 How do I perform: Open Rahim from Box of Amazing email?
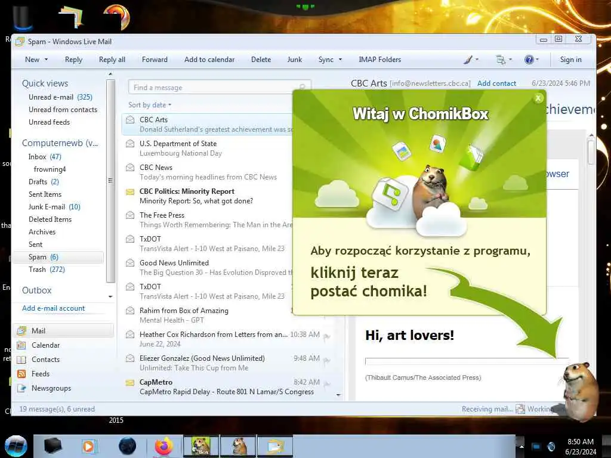tap(207, 315)
